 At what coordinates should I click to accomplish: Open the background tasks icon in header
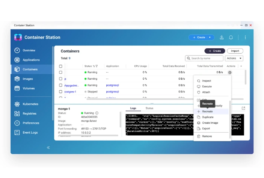point(222,37)
